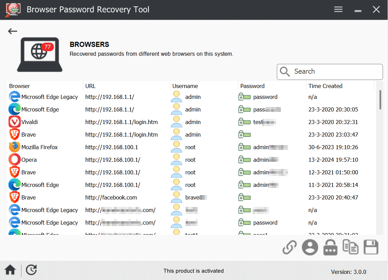388x280 pixels.
Task: Click the link URL icon
Action: (x=289, y=247)
